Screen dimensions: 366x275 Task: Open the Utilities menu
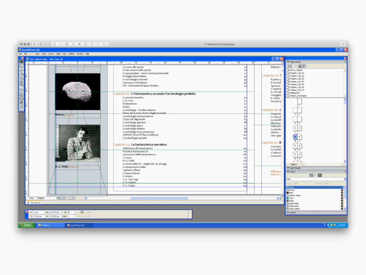[71, 54]
